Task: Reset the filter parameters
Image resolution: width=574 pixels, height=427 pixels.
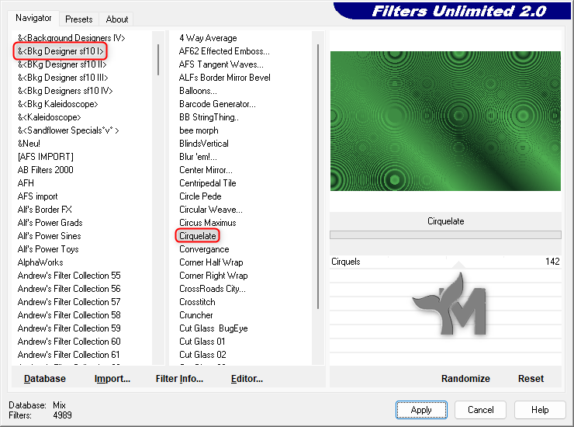Action: pyautogui.click(x=531, y=379)
